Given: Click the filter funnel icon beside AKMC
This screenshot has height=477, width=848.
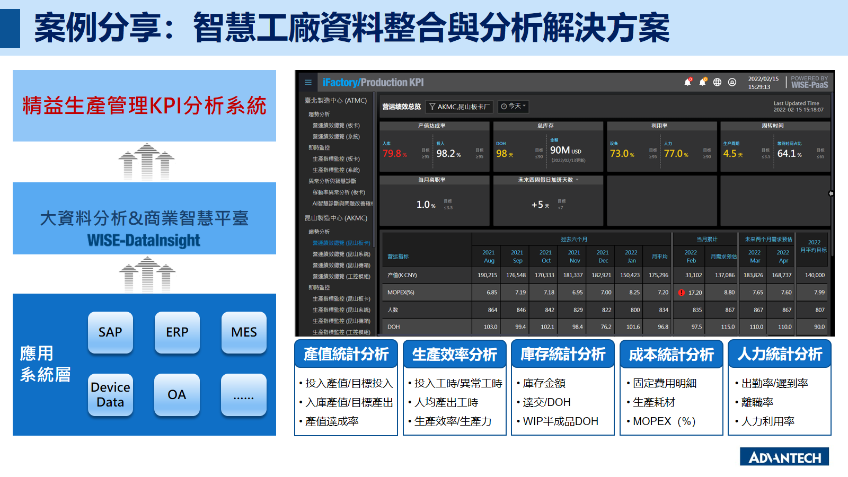Looking at the screenshot, I should pyautogui.click(x=432, y=107).
